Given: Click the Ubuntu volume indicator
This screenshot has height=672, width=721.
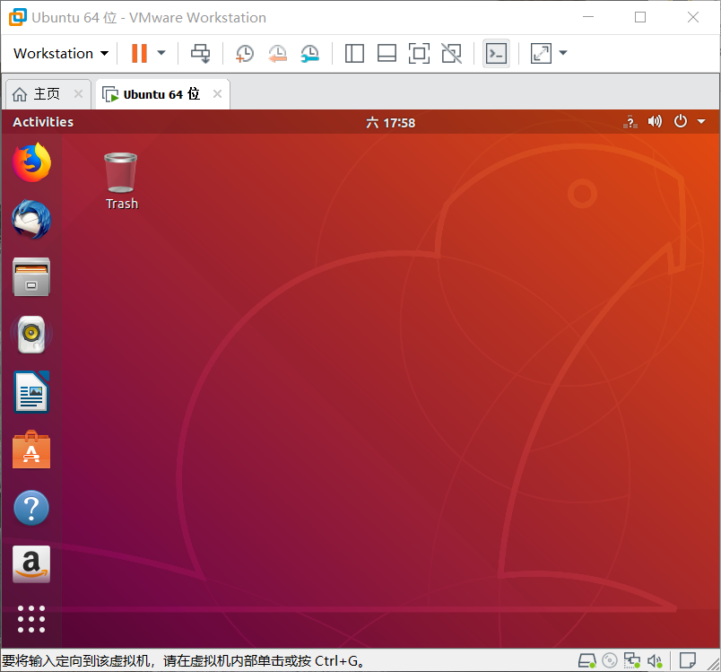Looking at the screenshot, I should 655,121.
